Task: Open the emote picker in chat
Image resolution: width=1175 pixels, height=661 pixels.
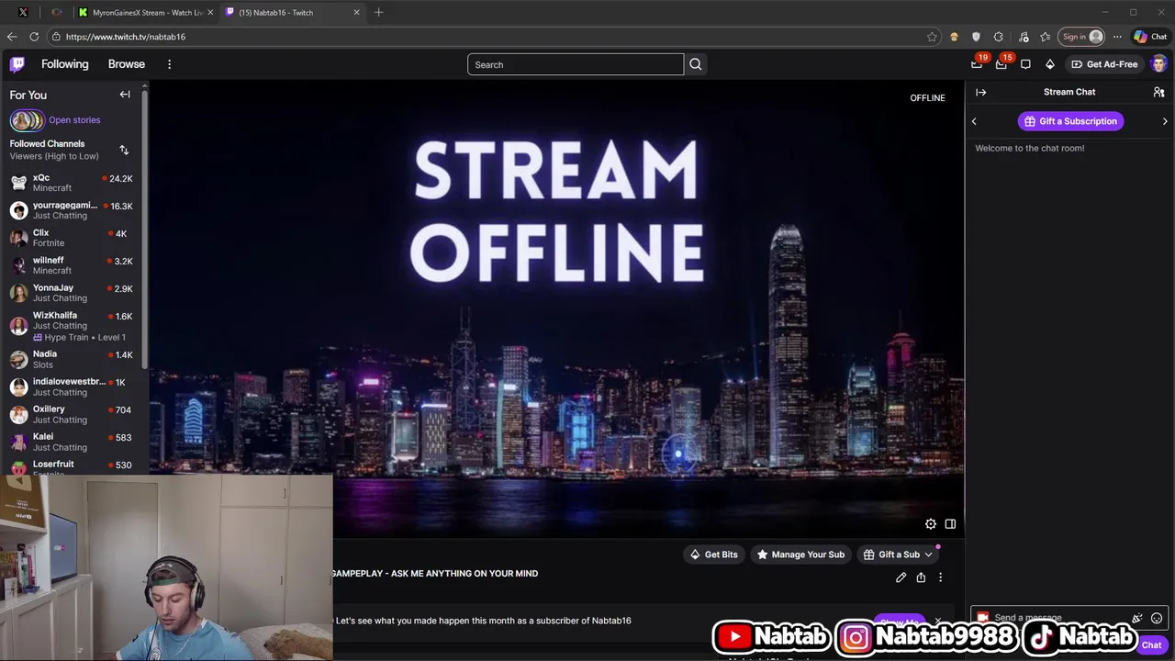Action: tap(1157, 618)
